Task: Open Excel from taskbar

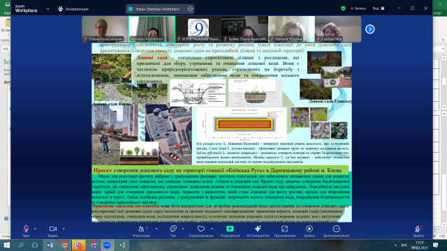Action: pos(122,245)
